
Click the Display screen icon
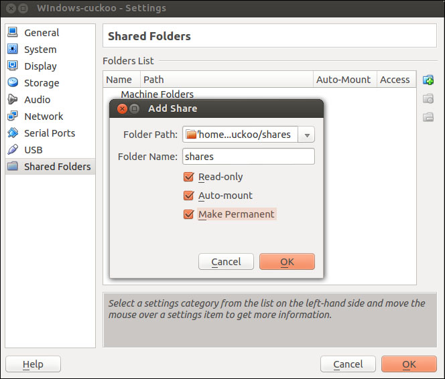click(13, 66)
